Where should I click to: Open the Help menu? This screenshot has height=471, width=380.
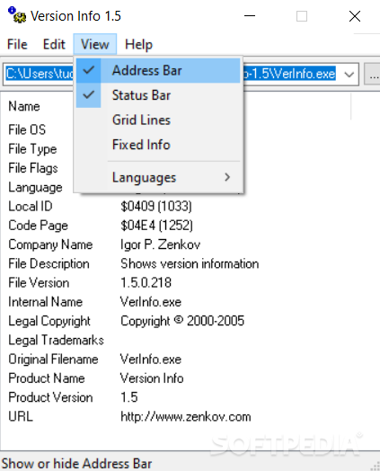138,44
